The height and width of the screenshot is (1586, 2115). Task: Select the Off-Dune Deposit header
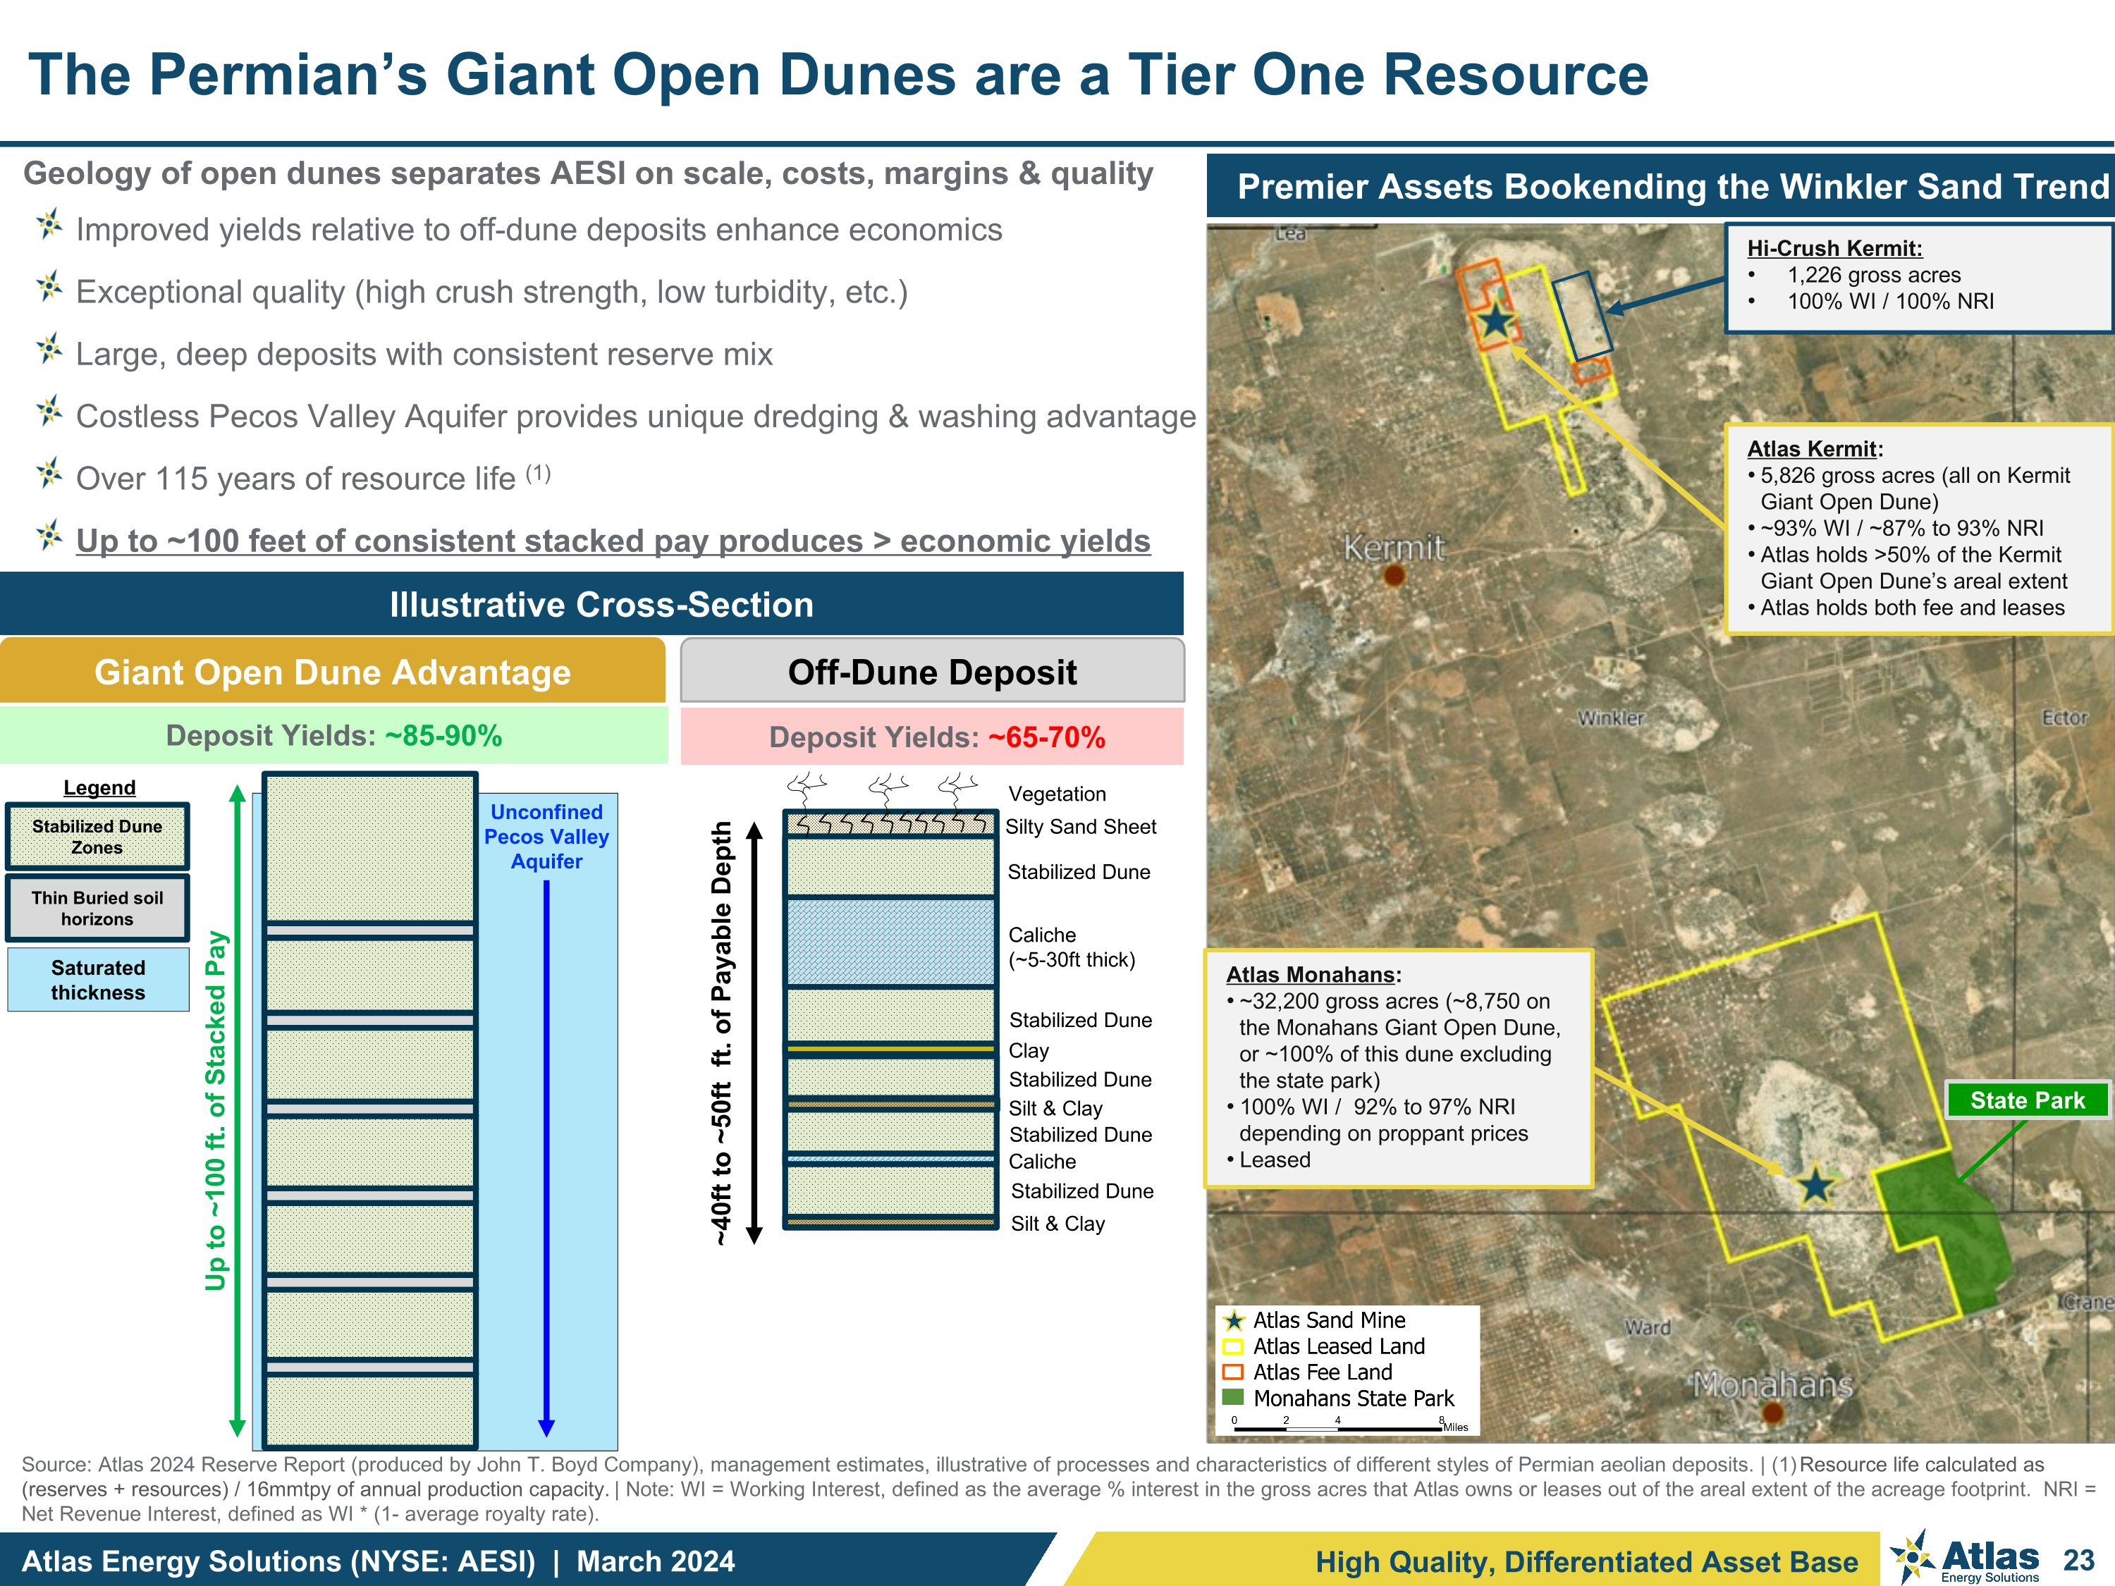pyautogui.click(x=932, y=671)
